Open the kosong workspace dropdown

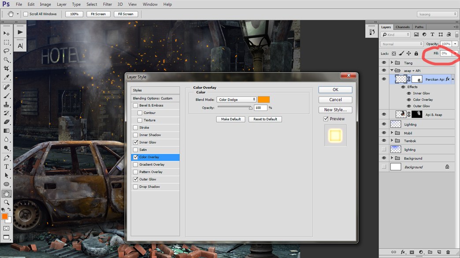pos(437,14)
